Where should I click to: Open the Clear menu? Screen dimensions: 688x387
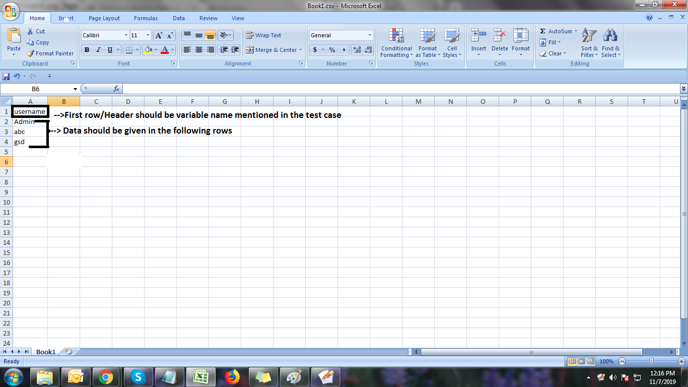[x=553, y=53]
